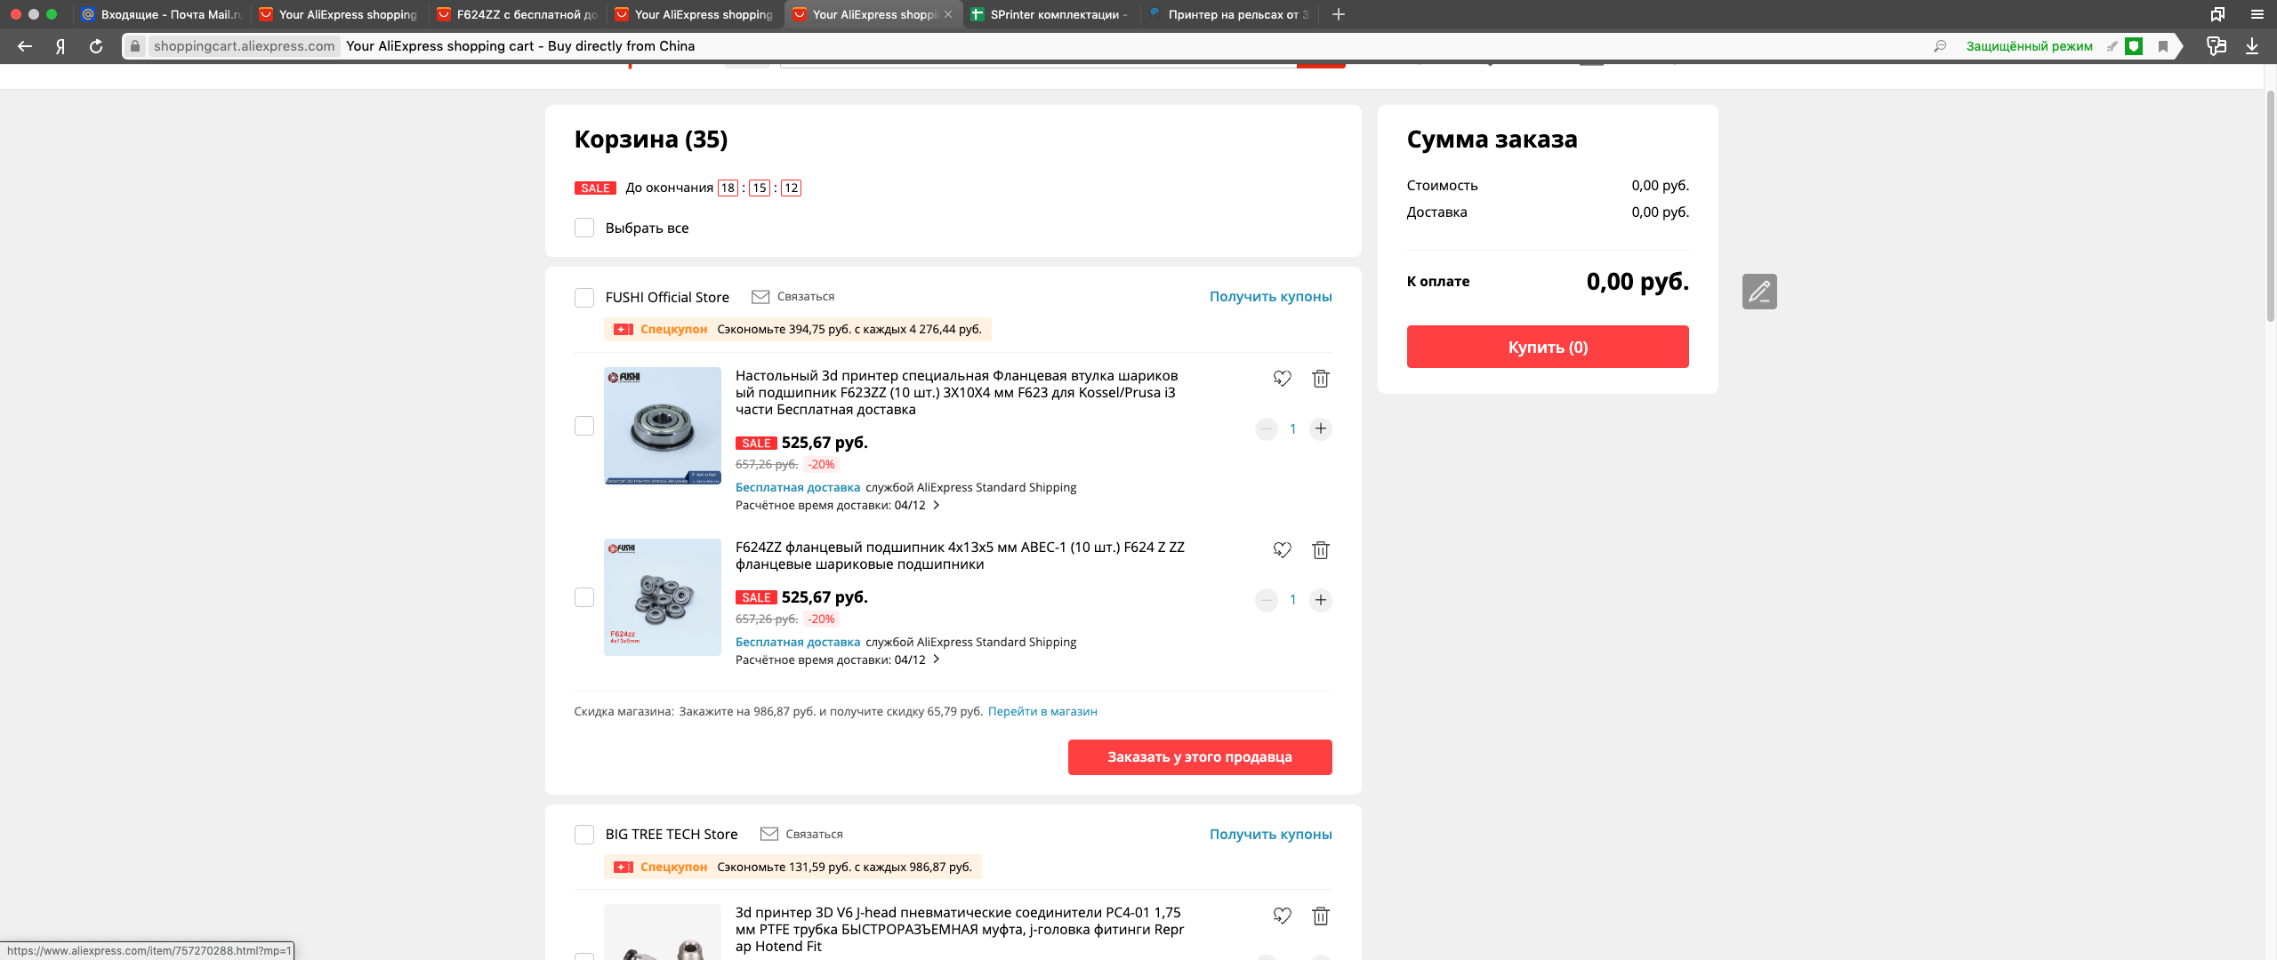Reload the page with the refresh icon

[x=96, y=46]
